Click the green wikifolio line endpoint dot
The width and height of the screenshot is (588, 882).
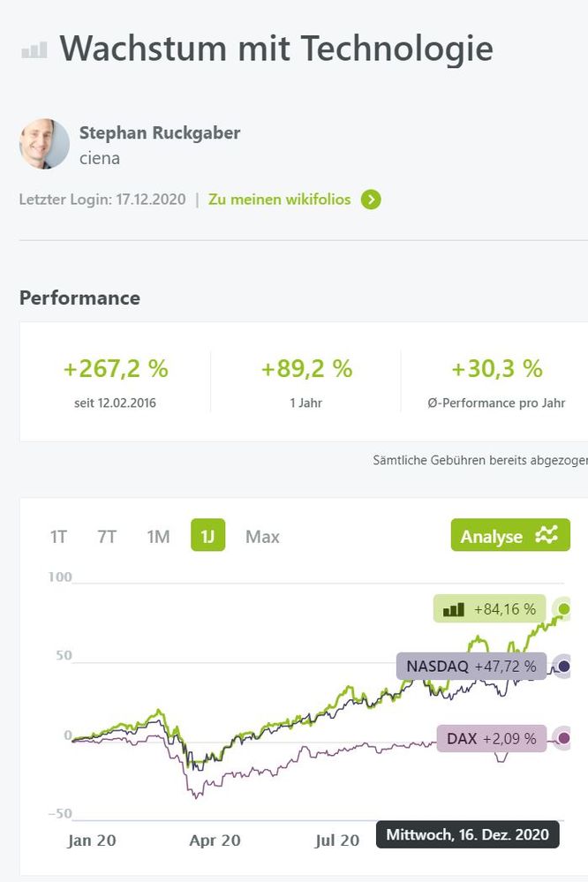[564, 609]
